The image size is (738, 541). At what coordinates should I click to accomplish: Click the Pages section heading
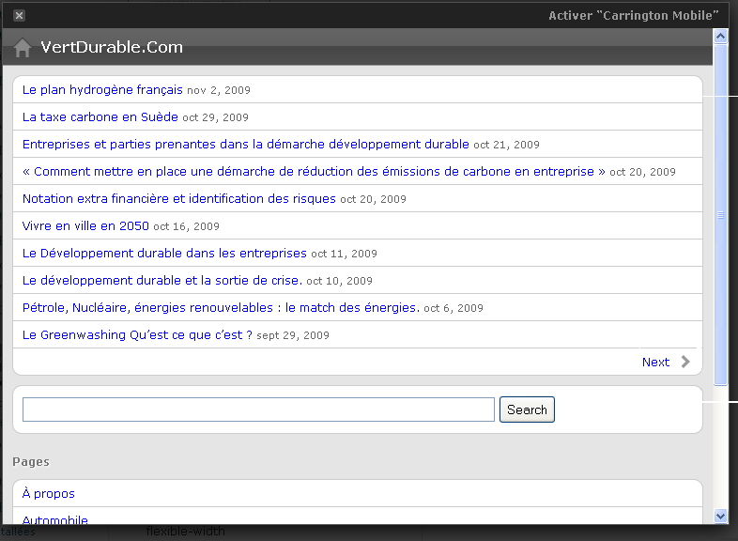pyautogui.click(x=31, y=462)
